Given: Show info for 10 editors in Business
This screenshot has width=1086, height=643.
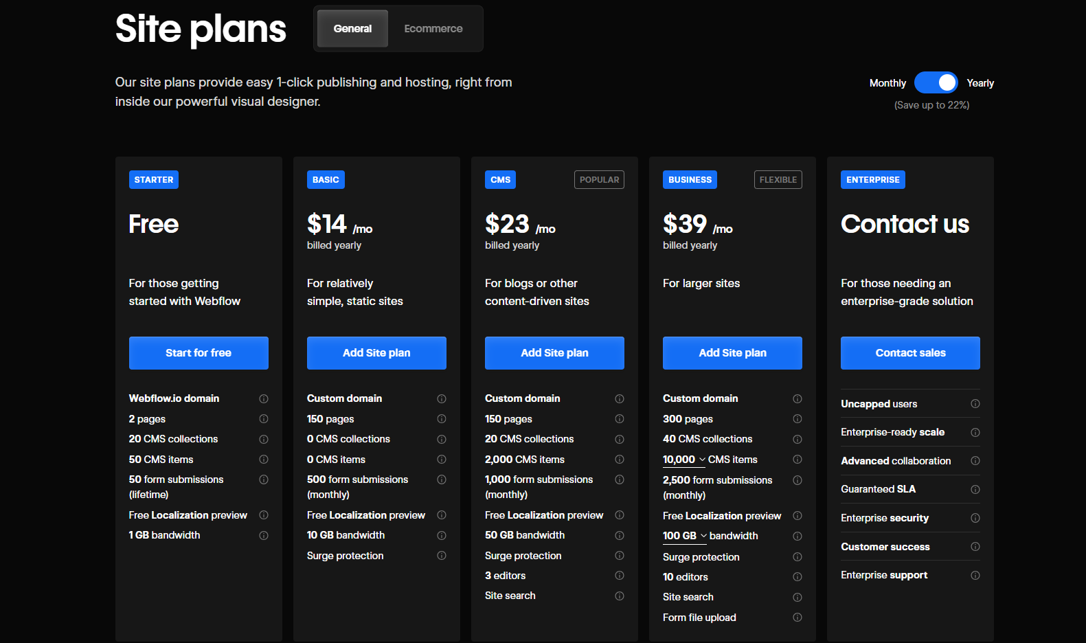Looking at the screenshot, I should [797, 577].
